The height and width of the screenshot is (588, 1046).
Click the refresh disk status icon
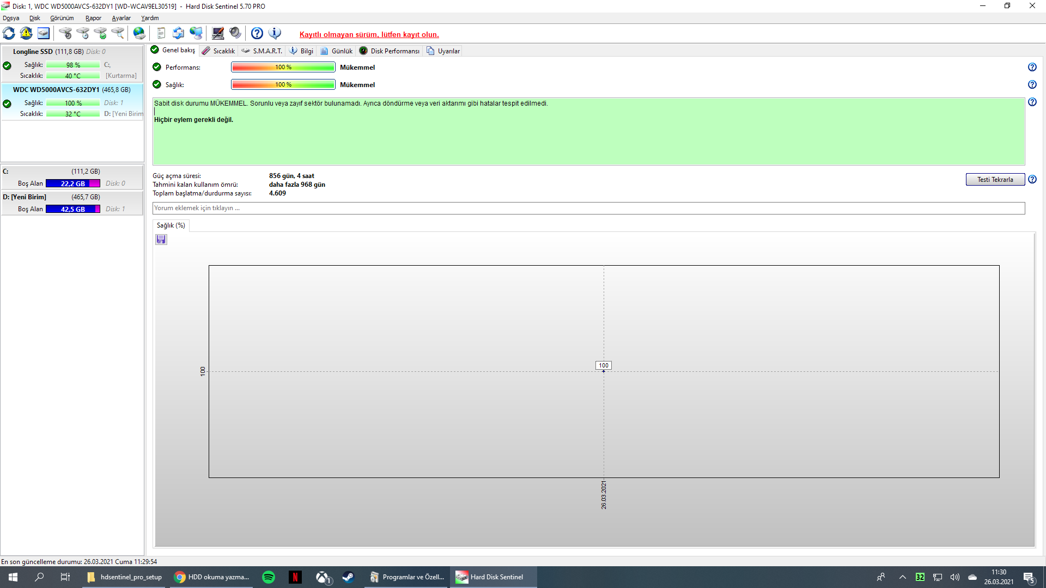[x=9, y=33]
